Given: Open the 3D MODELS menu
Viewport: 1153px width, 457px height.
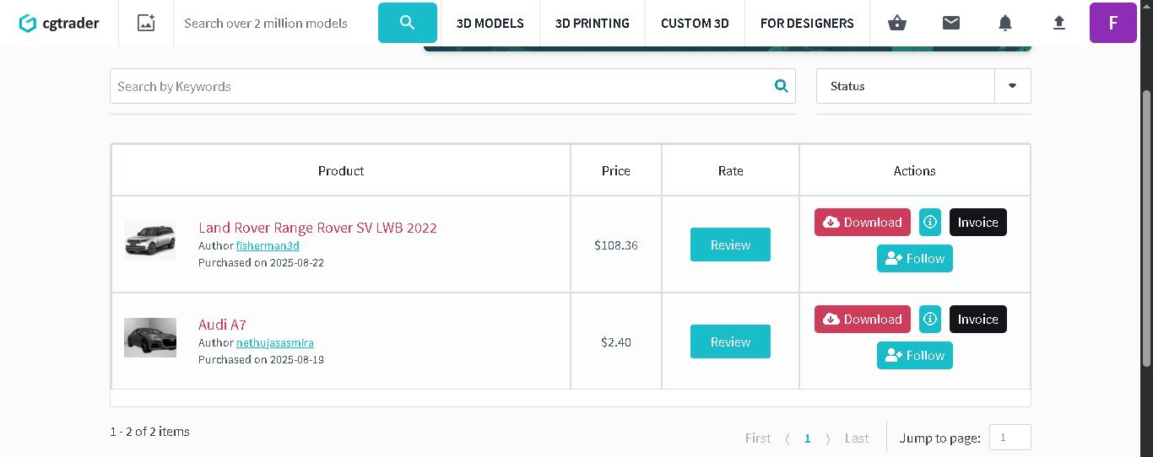Looking at the screenshot, I should 490,23.
